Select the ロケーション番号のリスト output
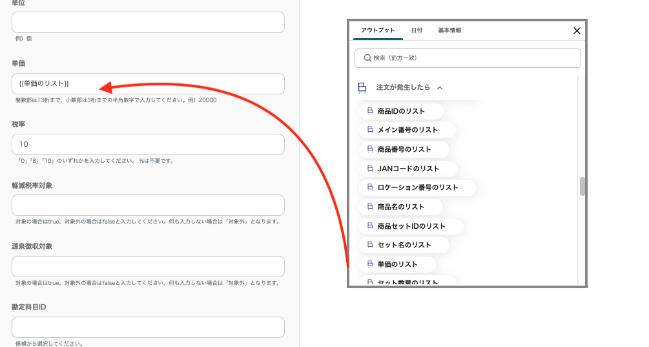649x347 pixels. [417, 187]
